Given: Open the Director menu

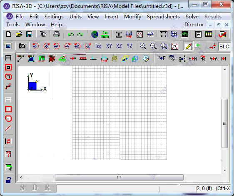Looking at the screenshot, I should point(194,25).
